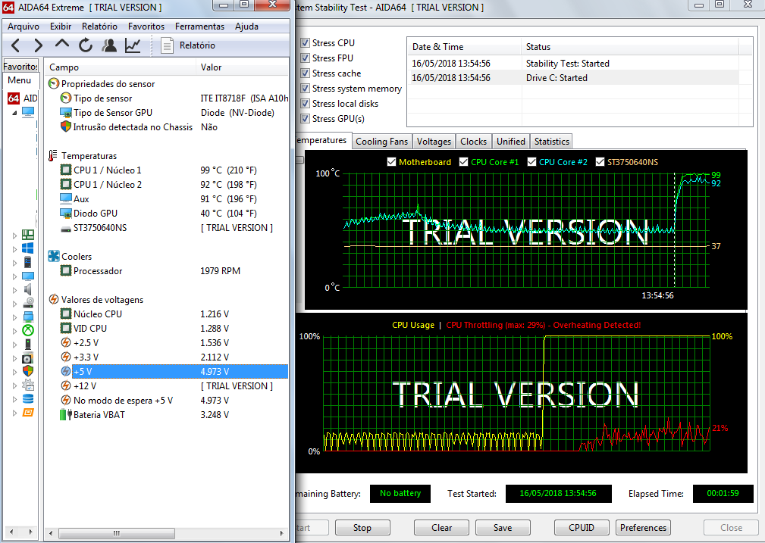
Task: Expand the Xbox DirectX node arrow
Action: (14, 331)
